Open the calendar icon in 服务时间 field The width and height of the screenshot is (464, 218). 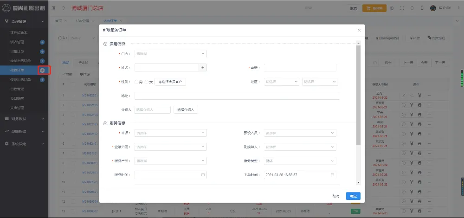203,175
